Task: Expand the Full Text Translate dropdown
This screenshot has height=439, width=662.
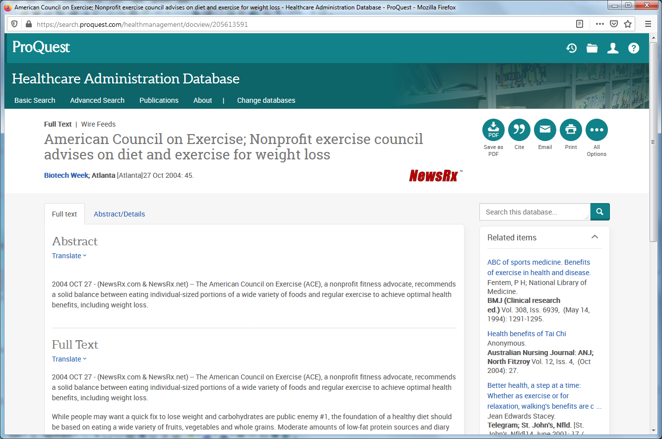Action: point(69,359)
